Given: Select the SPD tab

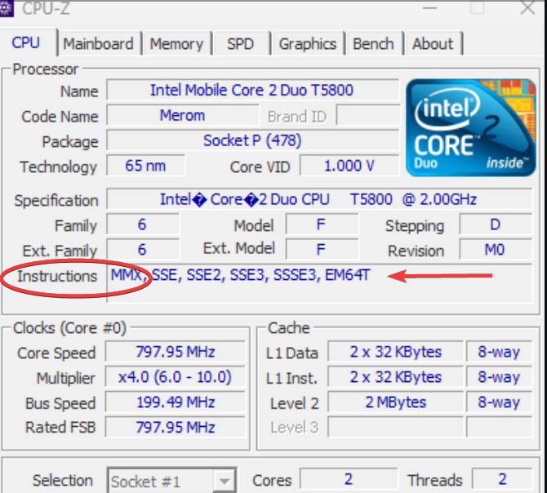Looking at the screenshot, I should click(x=240, y=44).
